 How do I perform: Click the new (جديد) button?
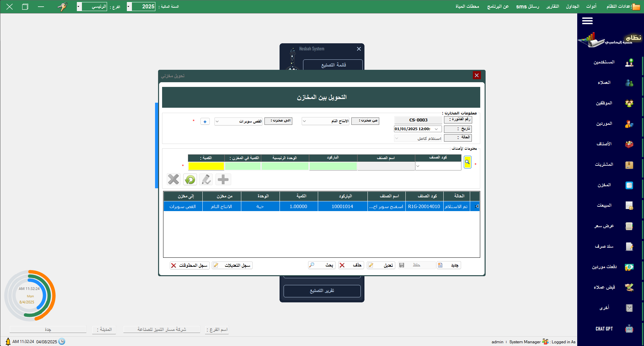(449, 265)
